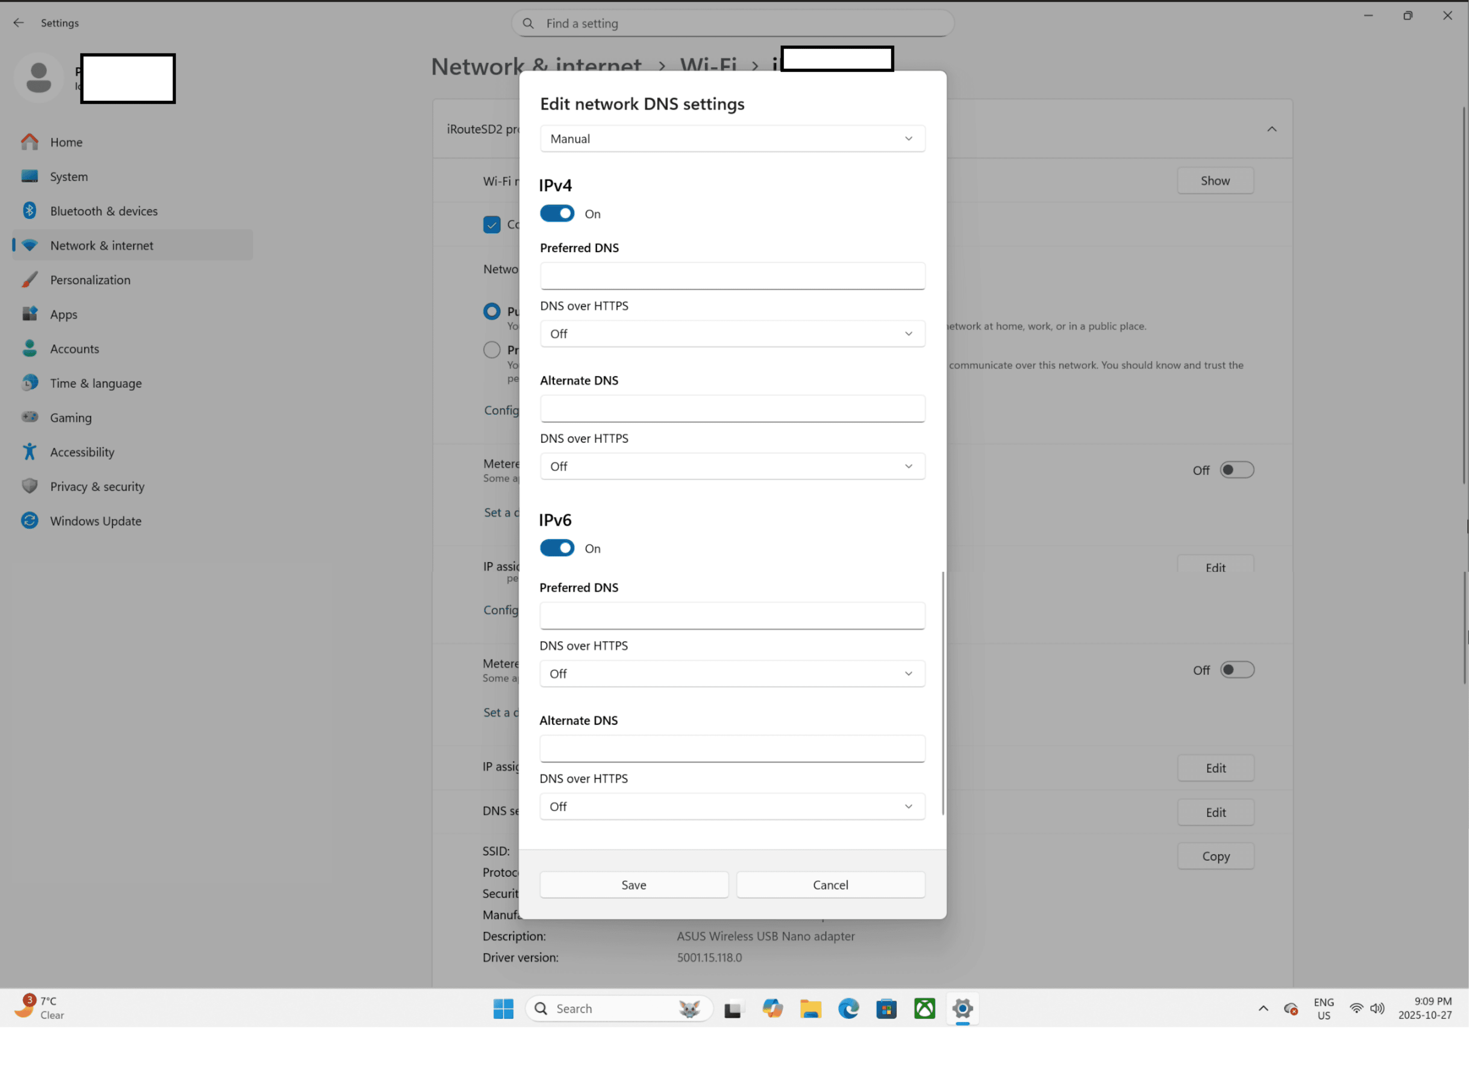
Task: Click the dialog's vertical scrollbar
Action: tap(943, 693)
